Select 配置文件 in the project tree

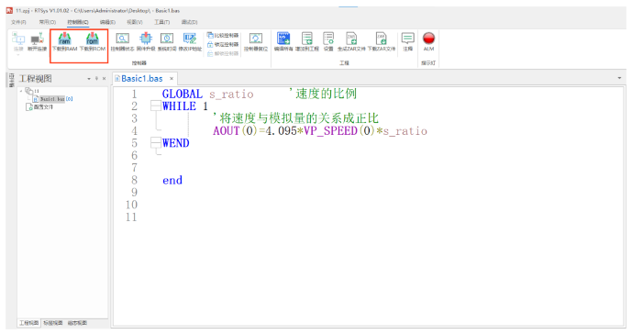click(40, 106)
